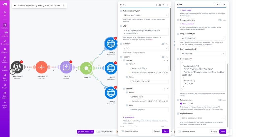Viewport: 260px width, 137px height.
Task: Open the Method POST dropdown
Action: click(x=145, y=48)
